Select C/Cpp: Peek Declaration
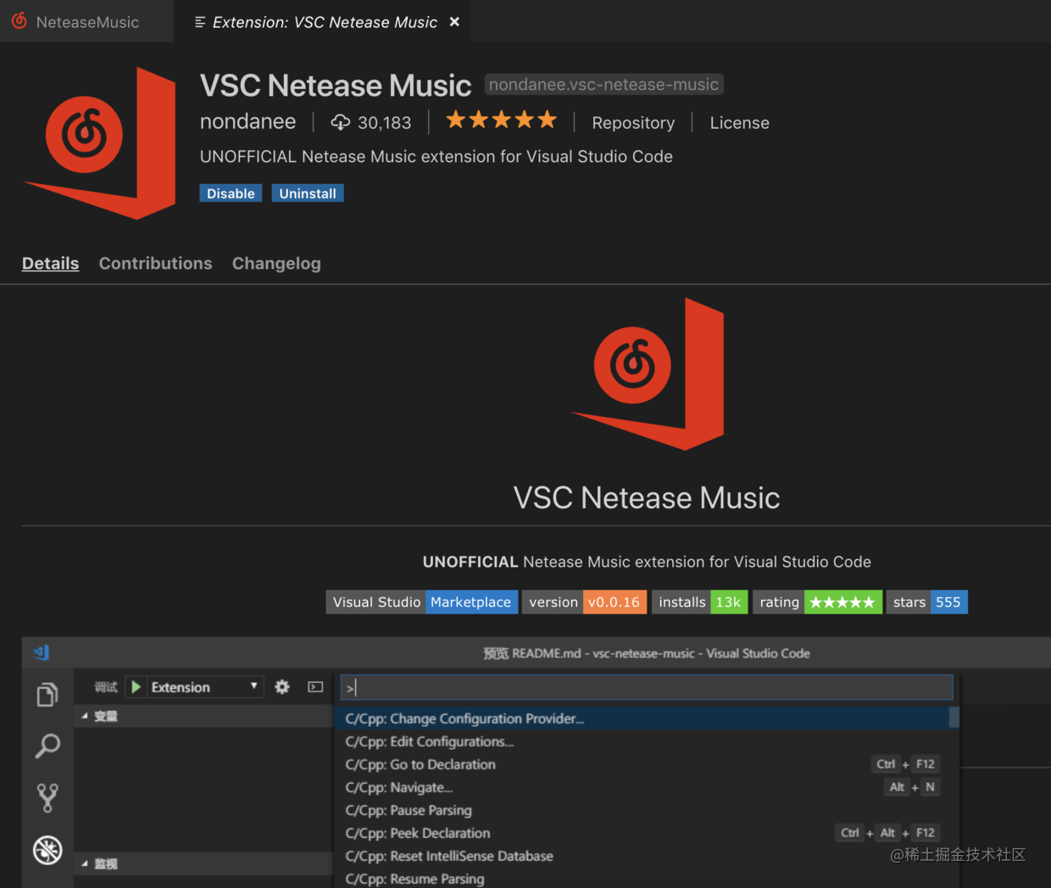The image size is (1051, 888). click(x=642, y=833)
